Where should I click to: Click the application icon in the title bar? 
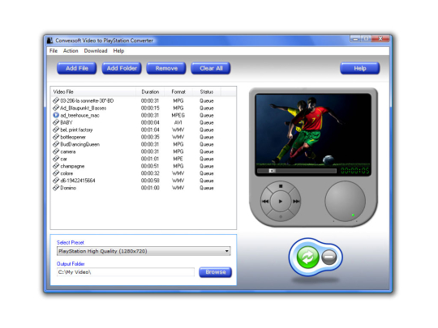click(49, 40)
